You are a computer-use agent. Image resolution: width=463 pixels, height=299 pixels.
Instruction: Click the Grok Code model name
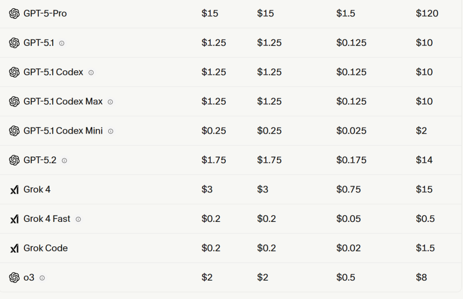click(45, 248)
